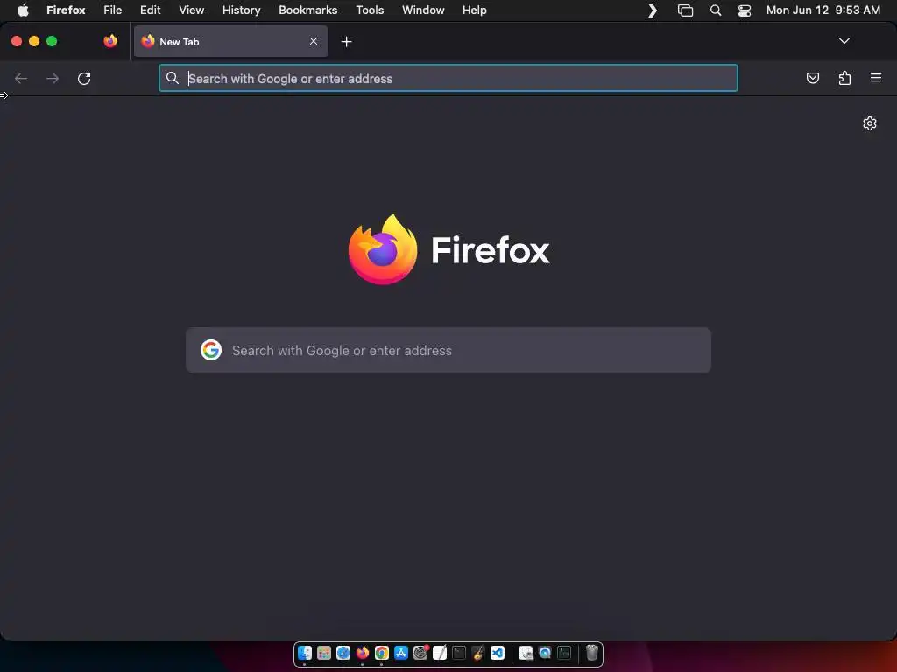Expand the list all tabs chevron
Viewport: 897px width, 672px height.
(844, 41)
